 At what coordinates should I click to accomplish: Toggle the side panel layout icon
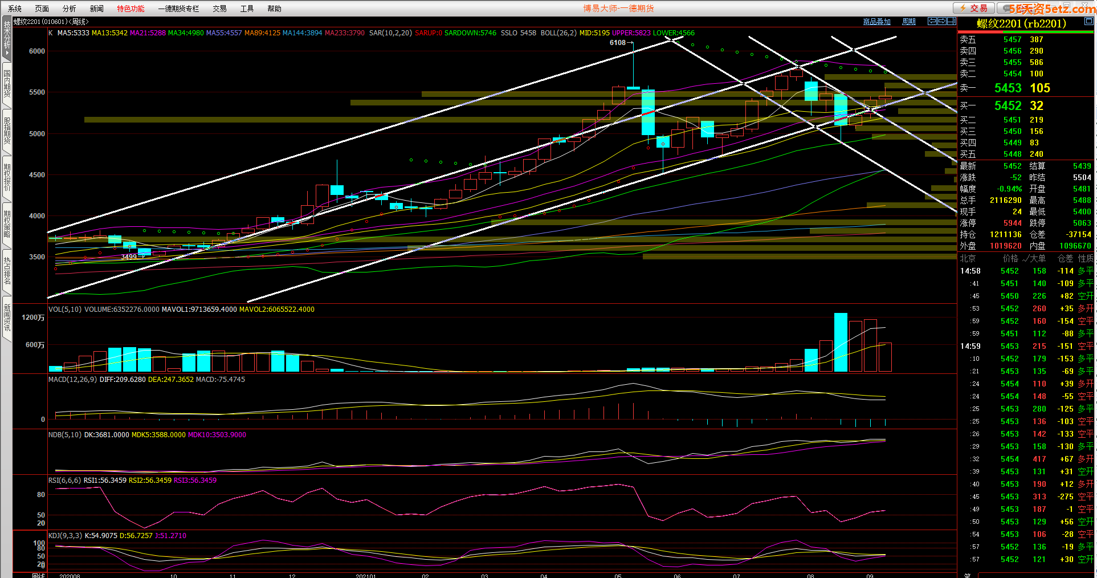951,21
